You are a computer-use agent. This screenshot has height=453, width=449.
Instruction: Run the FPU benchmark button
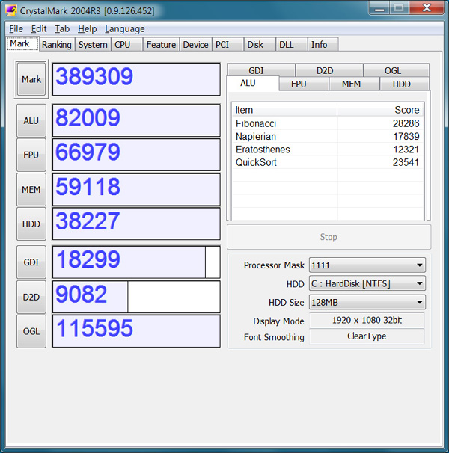(x=31, y=155)
